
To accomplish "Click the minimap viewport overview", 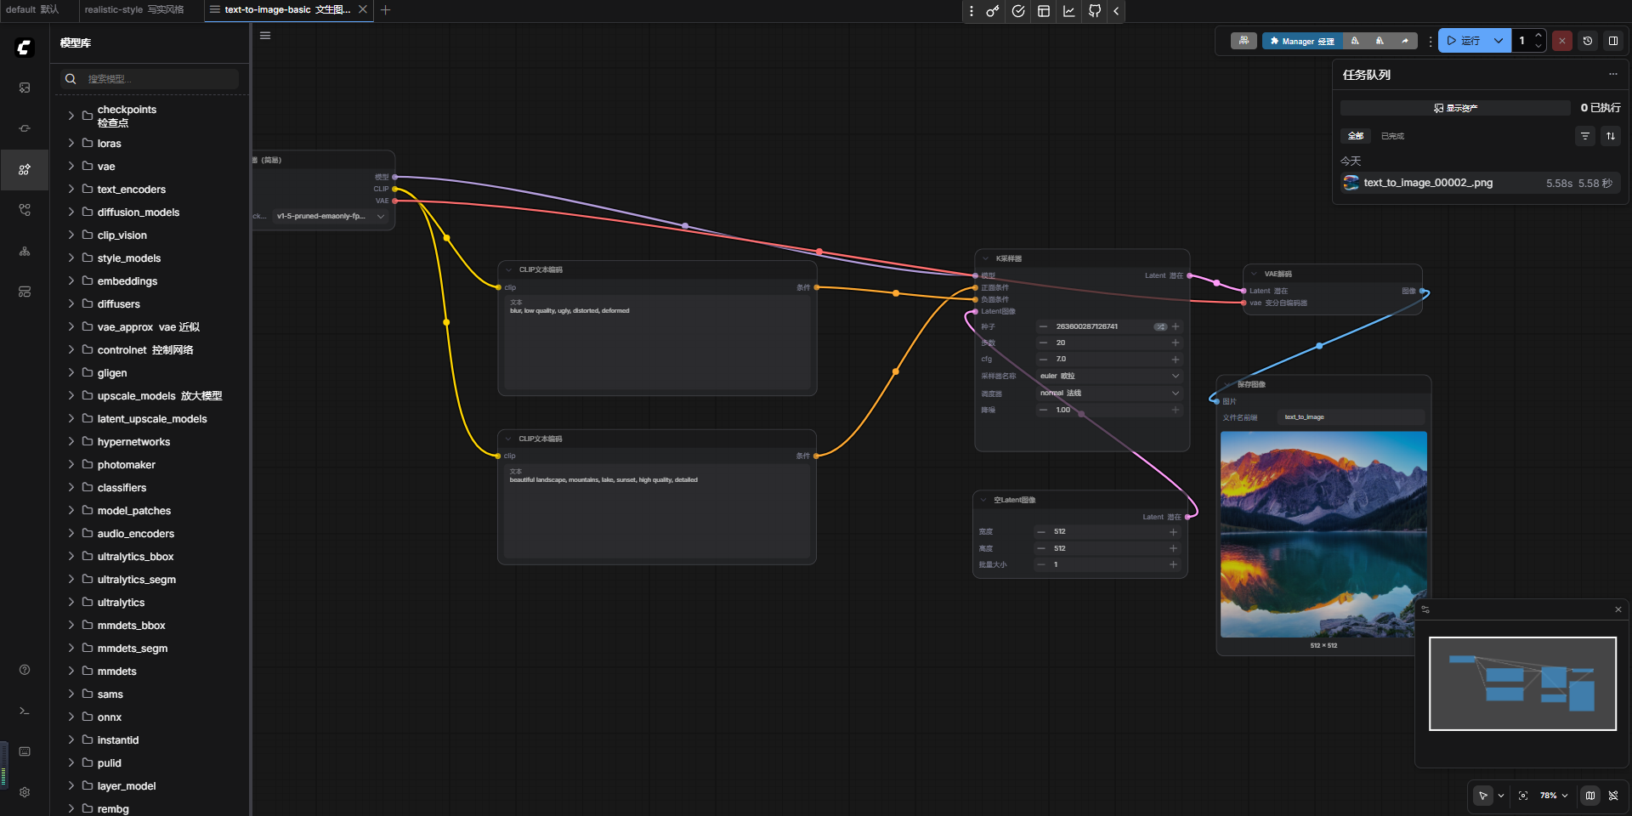I will [1522, 683].
